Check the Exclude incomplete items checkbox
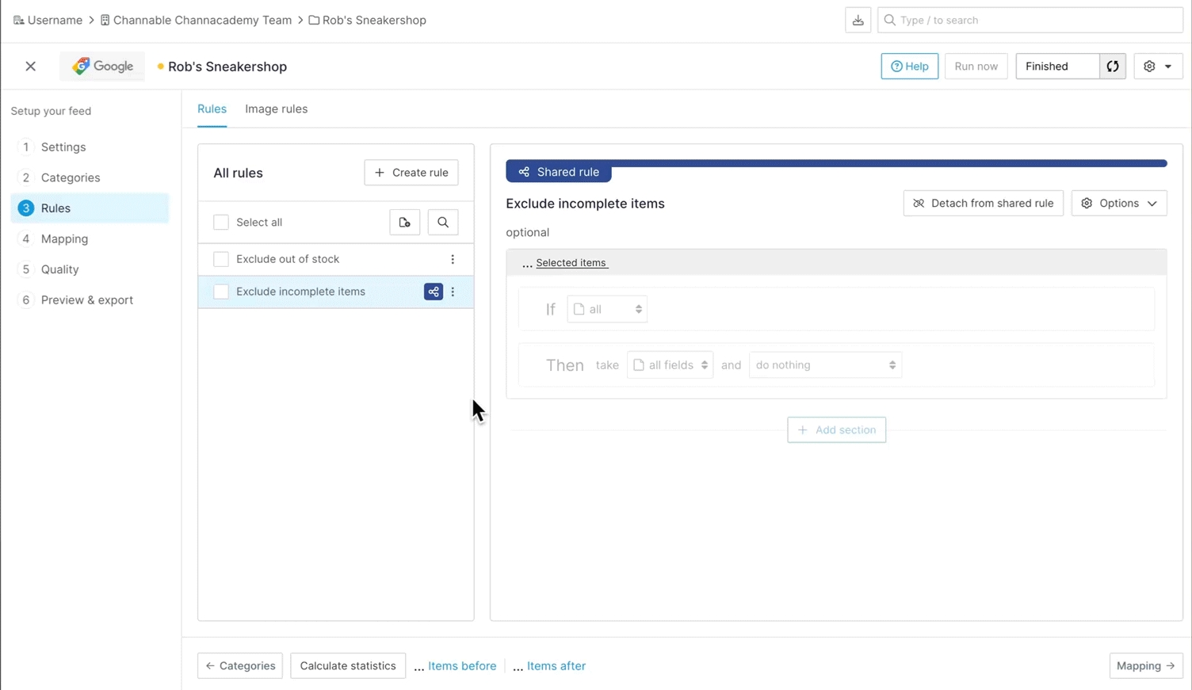The height and width of the screenshot is (690, 1192). (x=221, y=292)
